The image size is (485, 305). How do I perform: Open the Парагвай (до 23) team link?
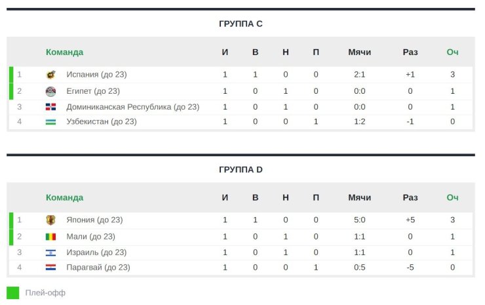(98, 268)
